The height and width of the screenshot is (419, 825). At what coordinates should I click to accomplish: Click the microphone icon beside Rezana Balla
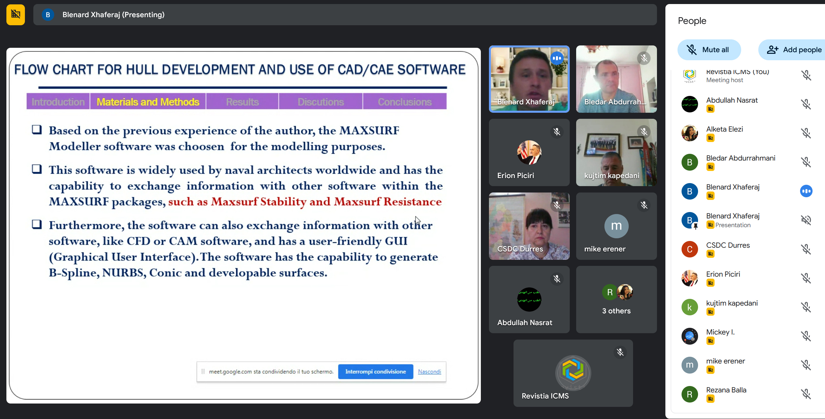[806, 394]
